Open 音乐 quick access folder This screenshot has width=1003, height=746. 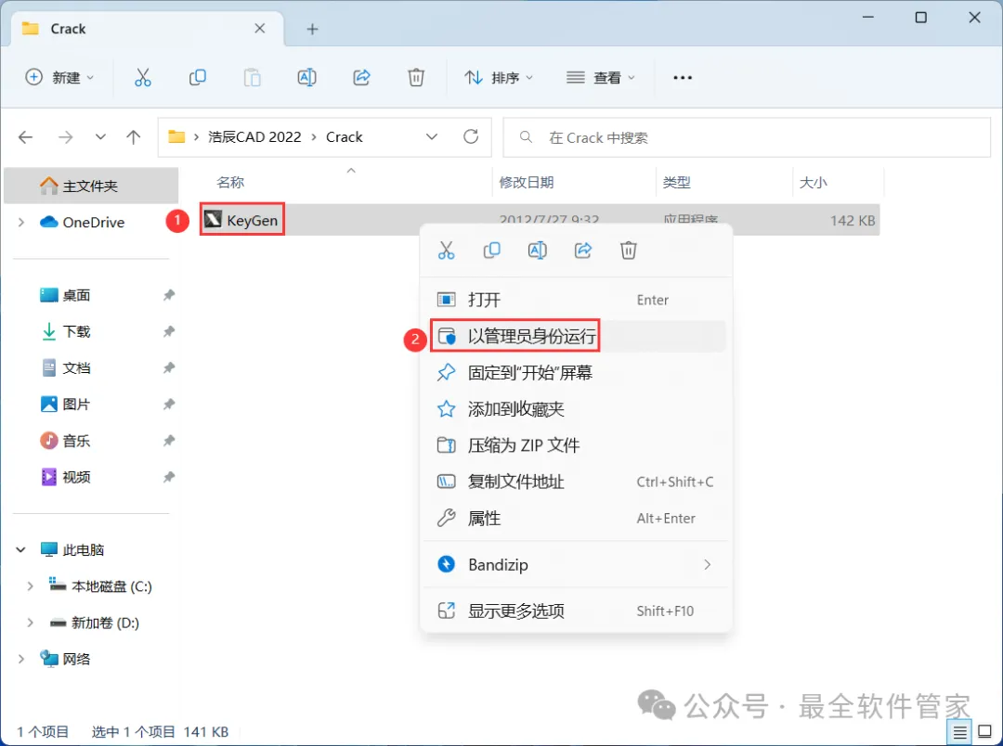(x=75, y=441)
